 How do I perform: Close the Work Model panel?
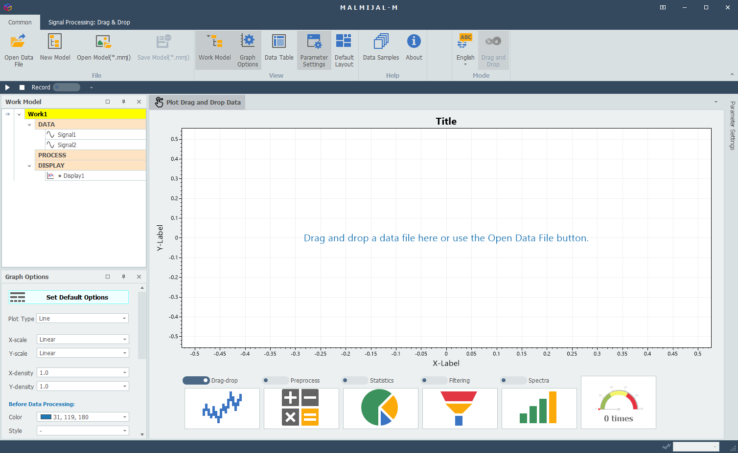[x=139, y=102]
